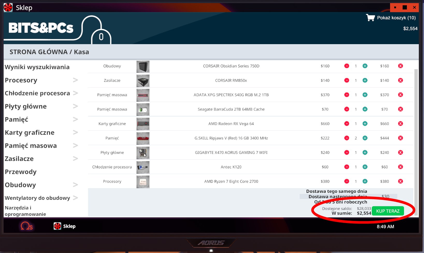Remove Seagate BarraCuda 2TB from cart
Viewport: 424px width, 253px height.
pyautogui.click(x=400, y=109)
